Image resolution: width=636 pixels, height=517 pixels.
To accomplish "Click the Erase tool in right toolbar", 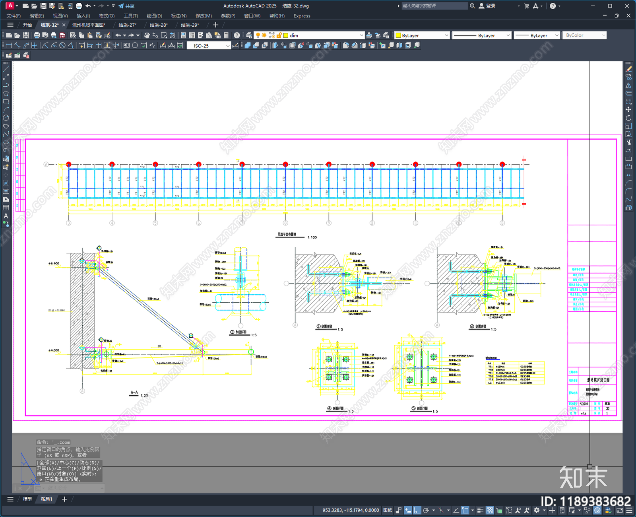I will coord(628,69).
